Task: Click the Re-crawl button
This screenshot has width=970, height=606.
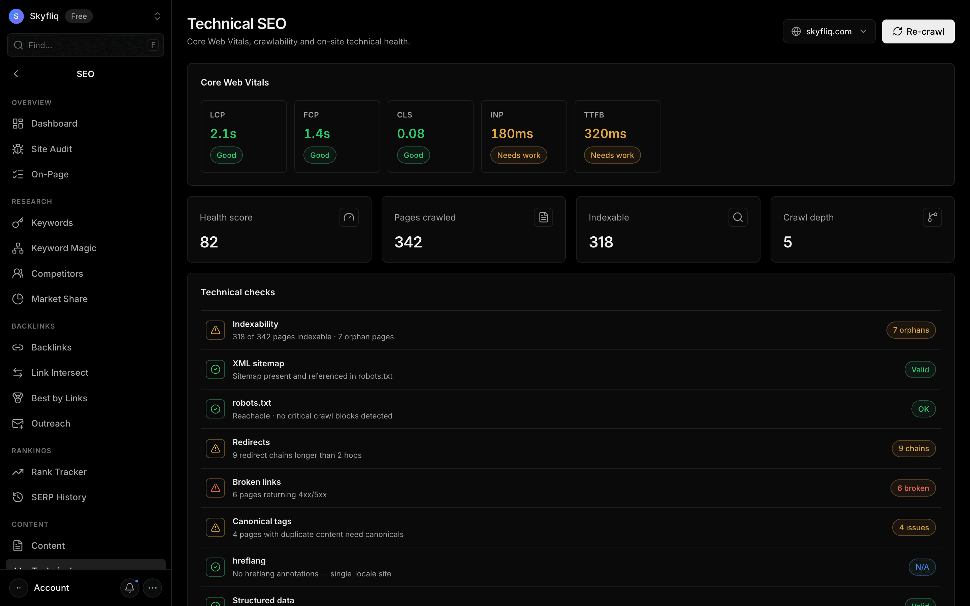Action: 918,31
